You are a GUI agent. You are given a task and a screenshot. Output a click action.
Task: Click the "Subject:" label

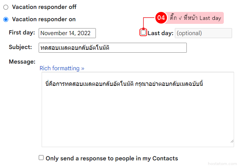[20, 47]
